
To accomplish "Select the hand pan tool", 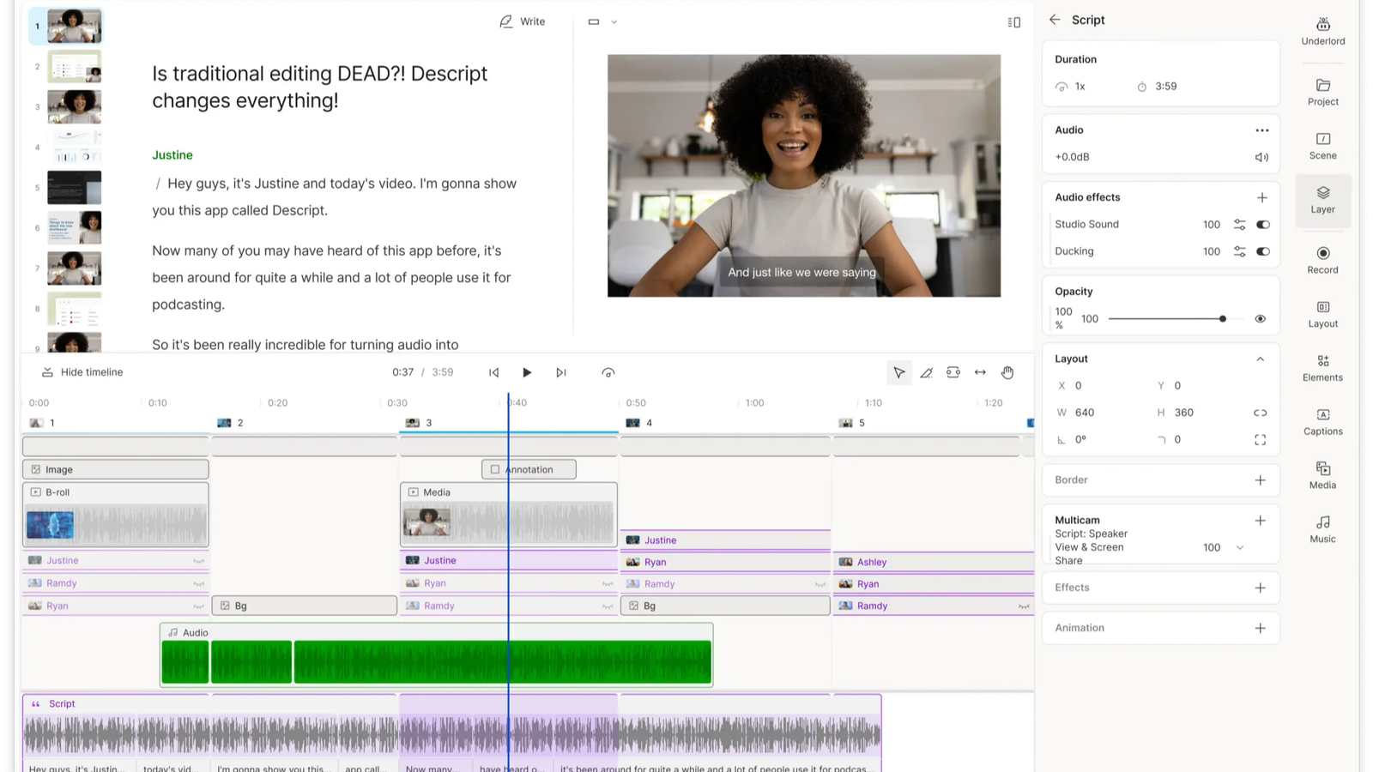I will click(1007, 372).
